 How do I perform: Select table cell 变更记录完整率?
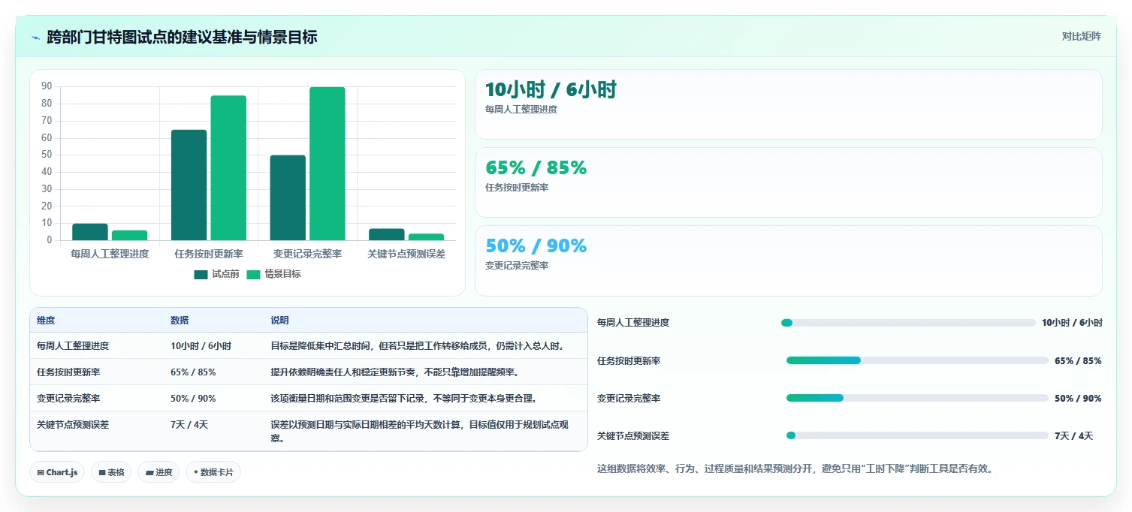[x=68, y=398]
